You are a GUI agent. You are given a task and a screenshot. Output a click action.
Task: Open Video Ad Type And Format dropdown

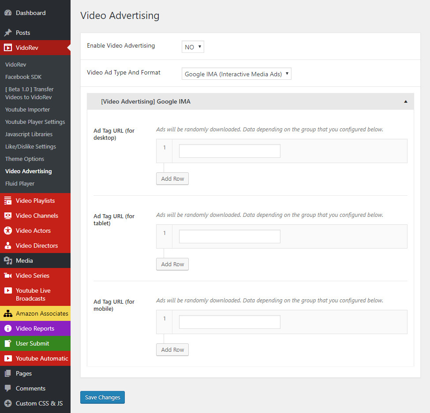coord(236,74)
